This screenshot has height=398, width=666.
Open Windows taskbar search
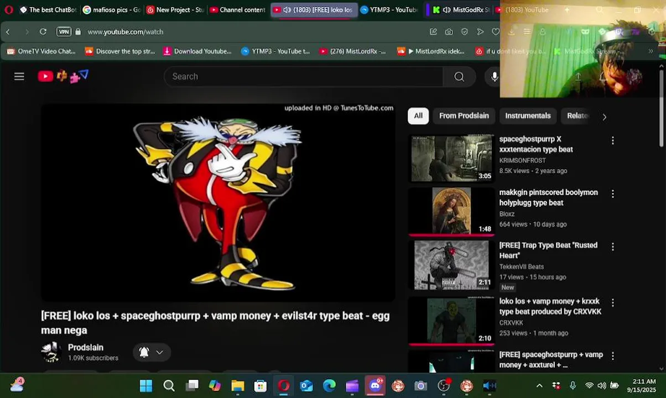click(x=169, y=386)
